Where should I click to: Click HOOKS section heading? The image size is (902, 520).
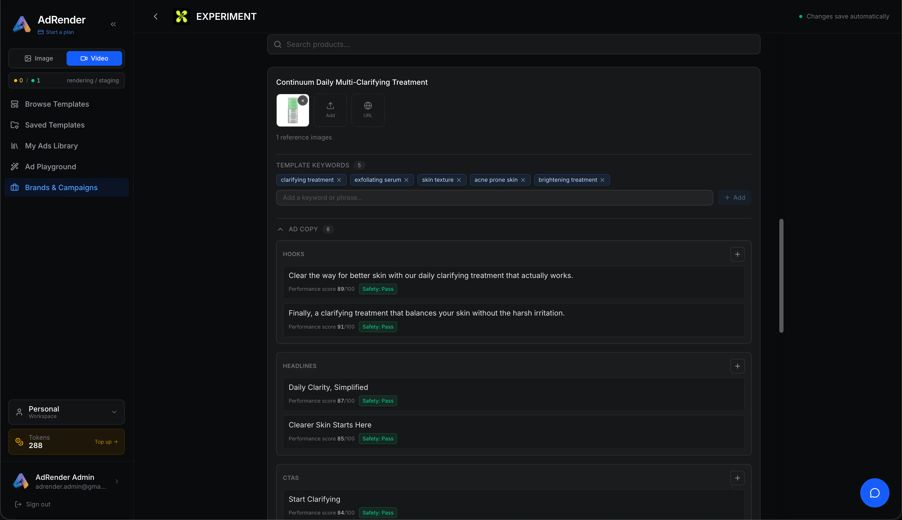pyautogui.click(x=293, y=254)
